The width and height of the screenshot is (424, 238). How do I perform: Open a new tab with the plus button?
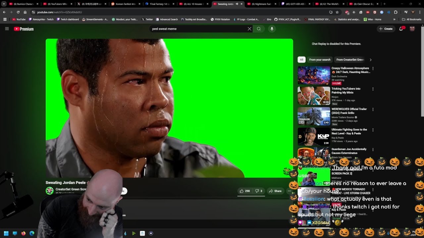click(384, 4)
